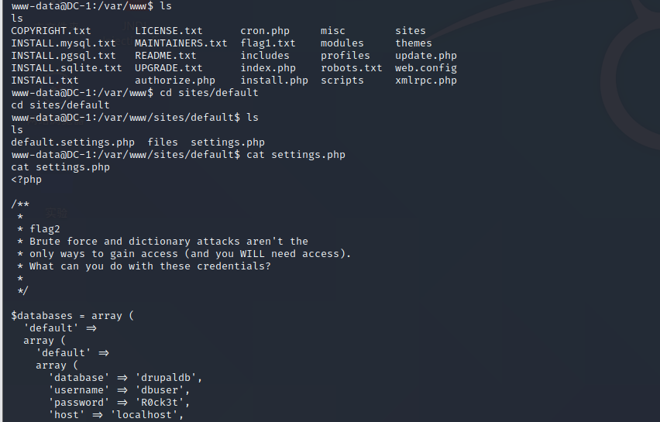Click the themes directory name

tap(413, 43)
